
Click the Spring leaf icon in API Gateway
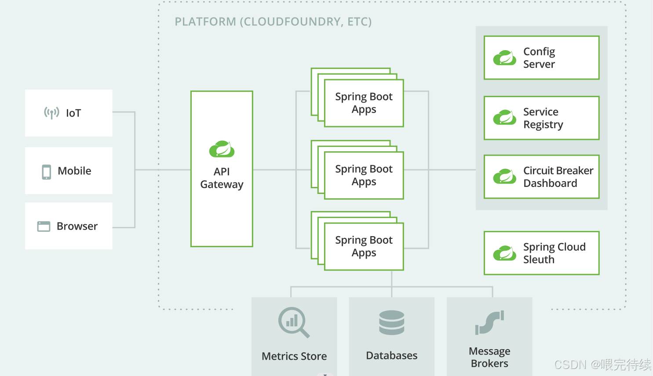[x=222, y=149]
